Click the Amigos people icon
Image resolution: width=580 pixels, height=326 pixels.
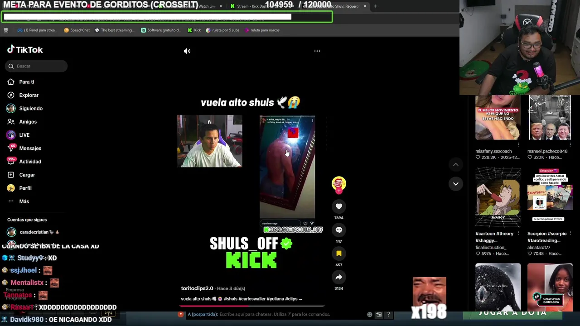(x=11, y=122)
